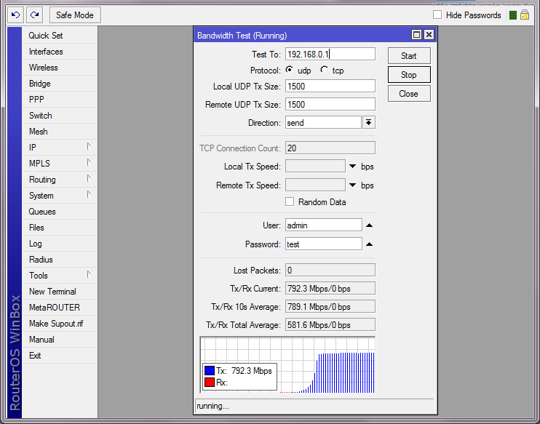Open the Mesh menu
This screenshot has width=540, height=424.
[x=59, y=132]
